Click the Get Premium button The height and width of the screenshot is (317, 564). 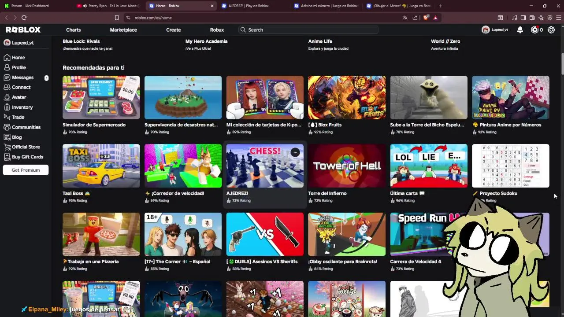pyautogui.click(x=26, y=170)
